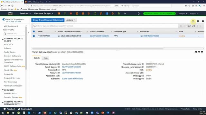Viewport: 206px width, 115px height.
Task: Collapse Virtual Private Network (VPN) section
Action: click(3, 103)
